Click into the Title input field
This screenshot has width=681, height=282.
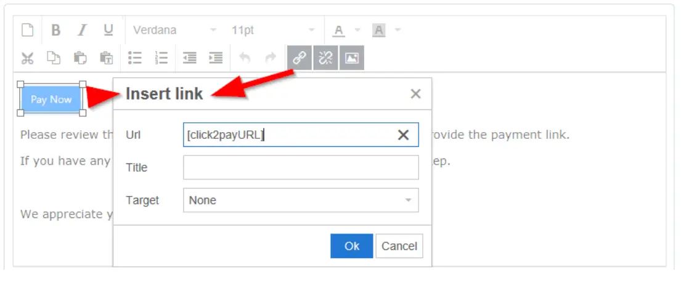pyautogui.click(x=301, y=168)
